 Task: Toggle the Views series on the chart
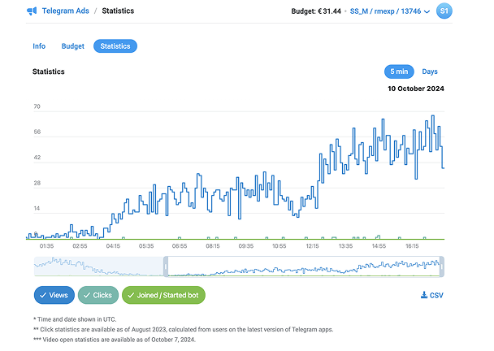tap(54, 295)
